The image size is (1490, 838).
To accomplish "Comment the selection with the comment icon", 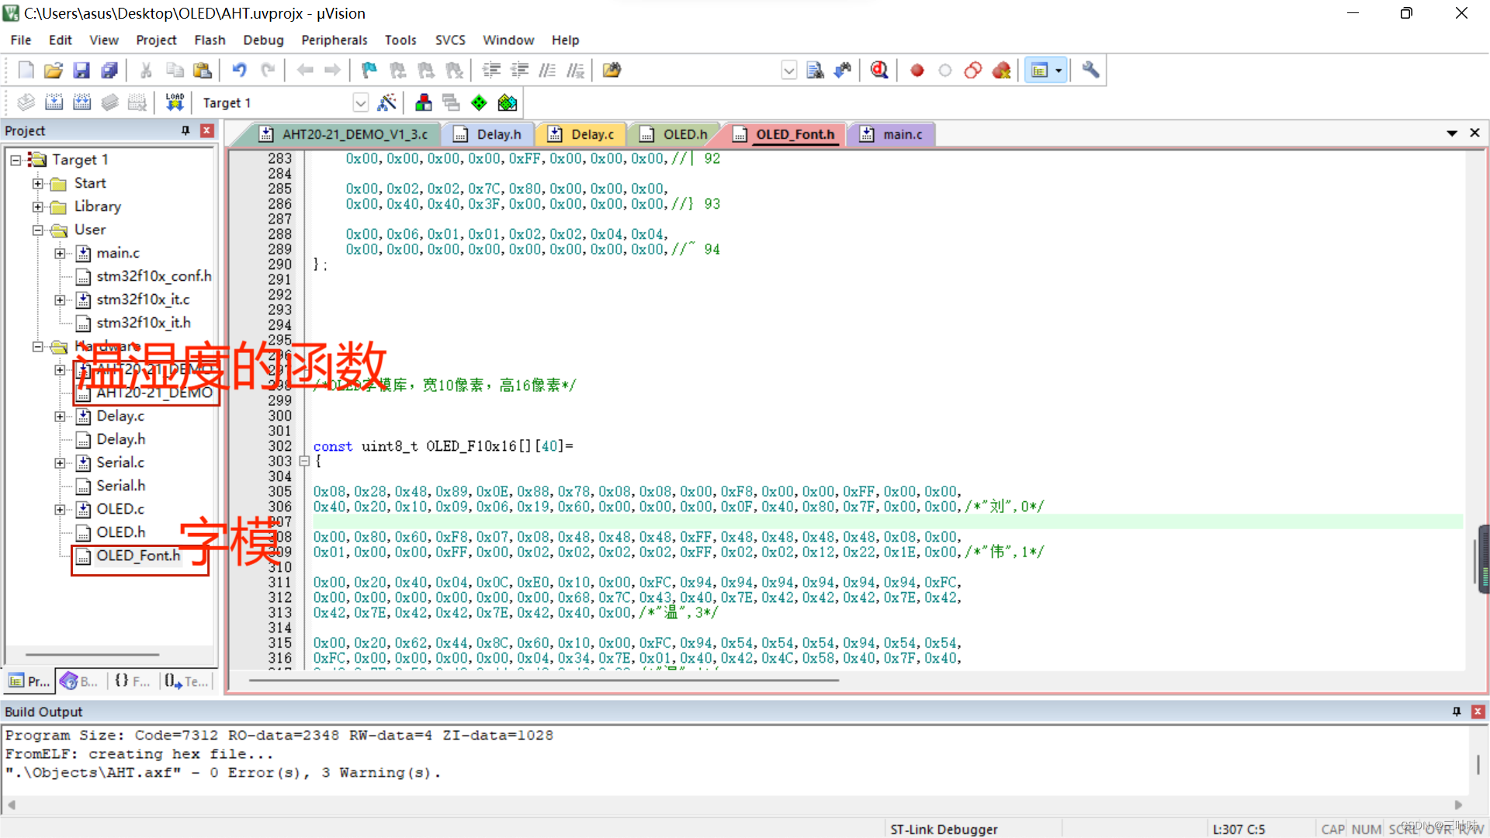I will (547, 71).
